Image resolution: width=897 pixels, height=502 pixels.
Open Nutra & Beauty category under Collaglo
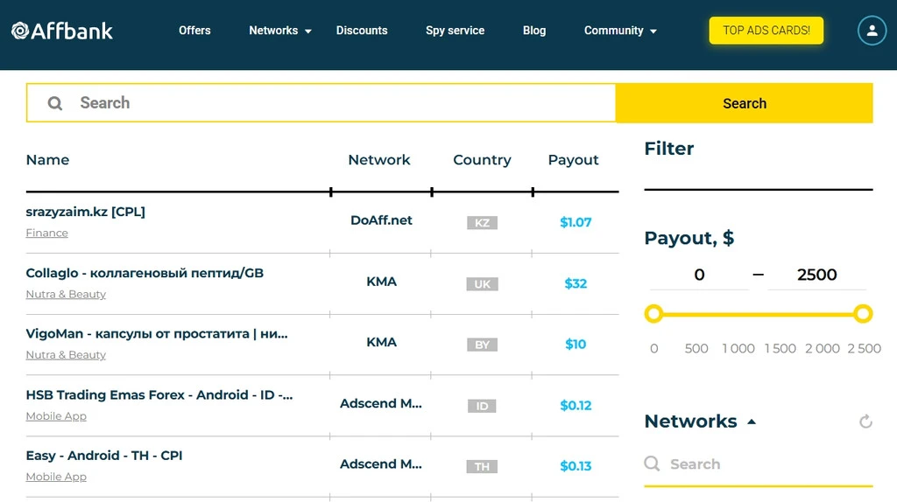pos(66,294)
